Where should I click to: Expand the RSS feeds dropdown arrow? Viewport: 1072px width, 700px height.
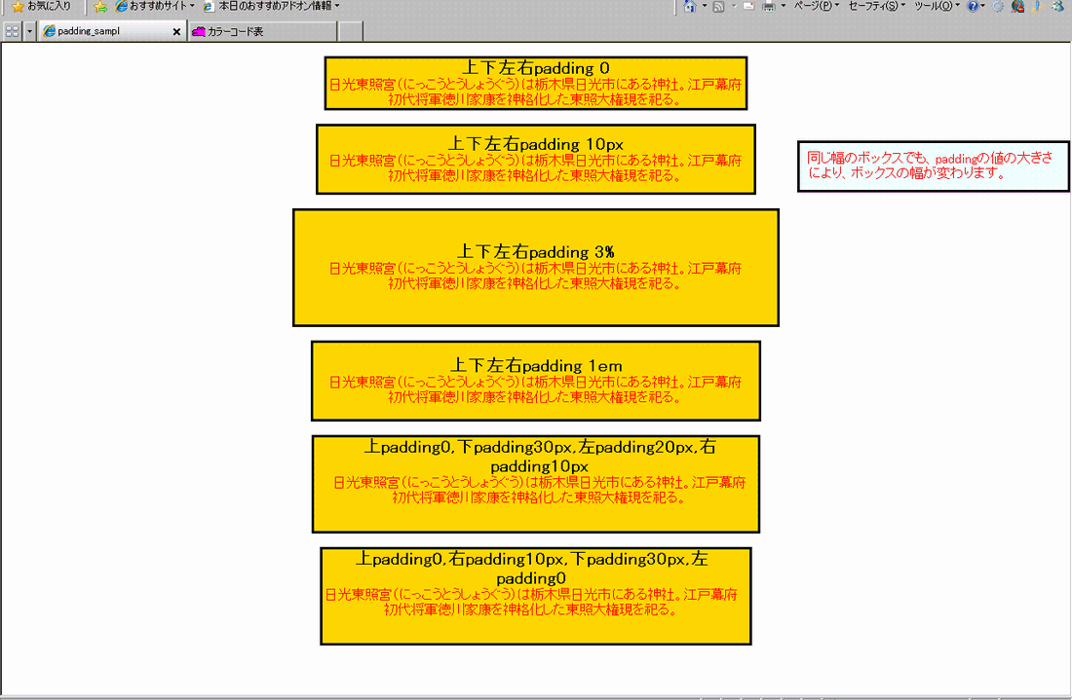coord(734,6)
